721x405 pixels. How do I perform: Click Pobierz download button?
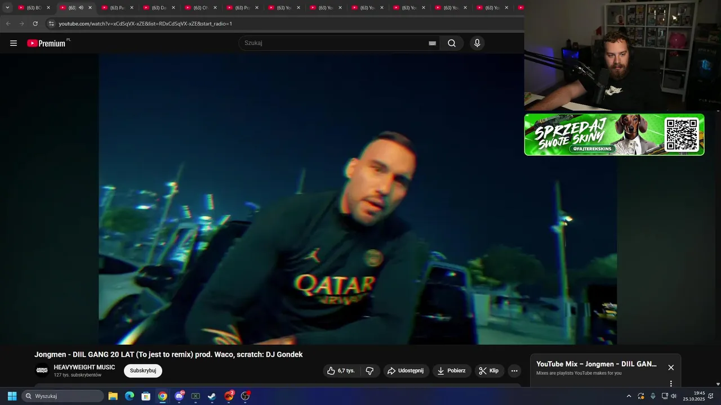pyautogui.click(x=452, y=371)
